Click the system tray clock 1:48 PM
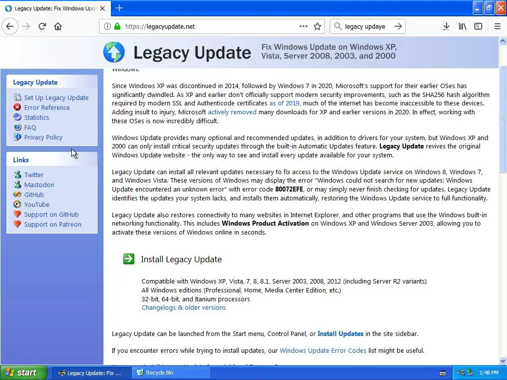This screenshot has height=380, width=507. point(489,373)
